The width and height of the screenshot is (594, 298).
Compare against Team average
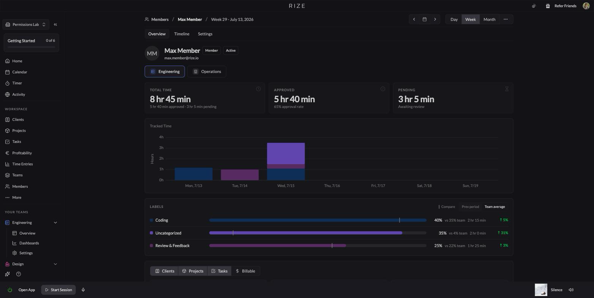click(x=494, y=207)
